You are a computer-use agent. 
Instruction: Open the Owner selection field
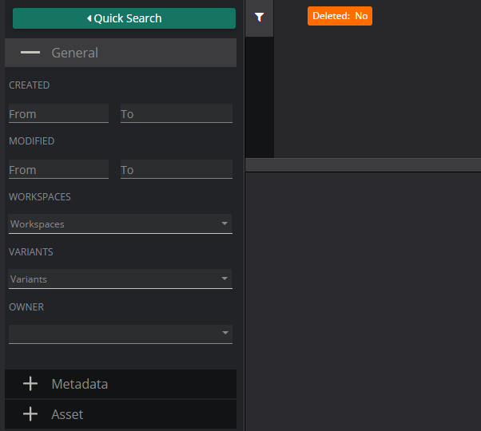112,333
